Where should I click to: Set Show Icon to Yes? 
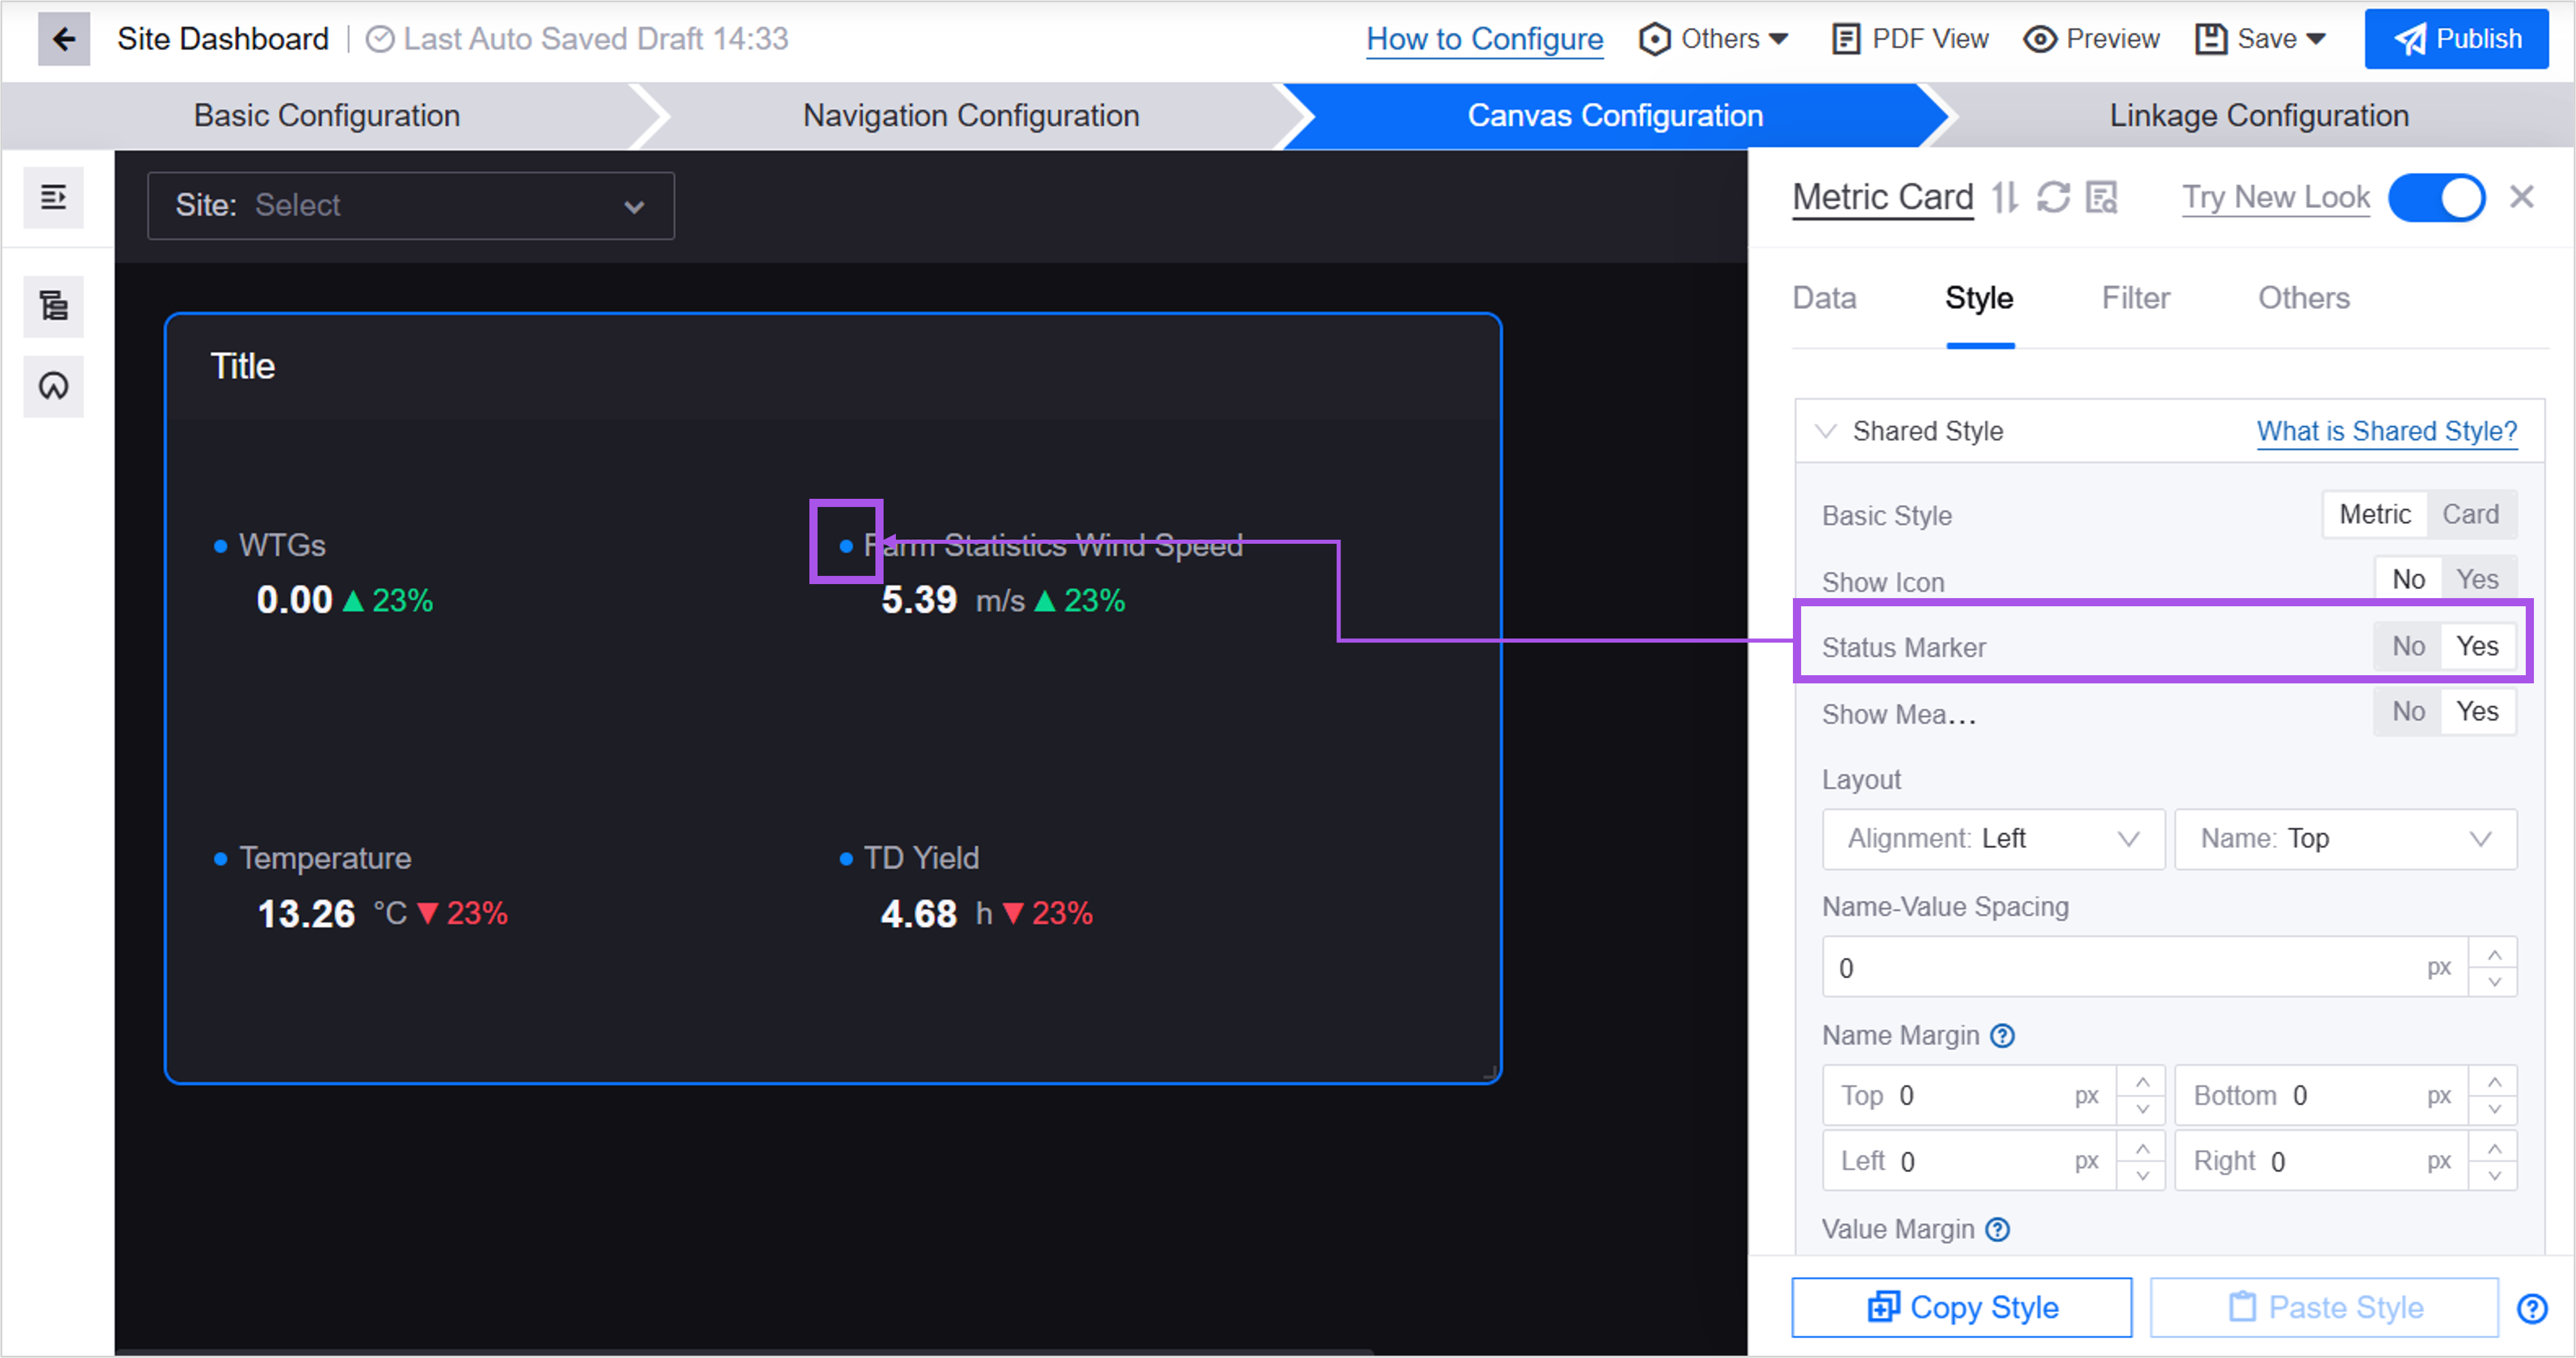(2477, 579)
